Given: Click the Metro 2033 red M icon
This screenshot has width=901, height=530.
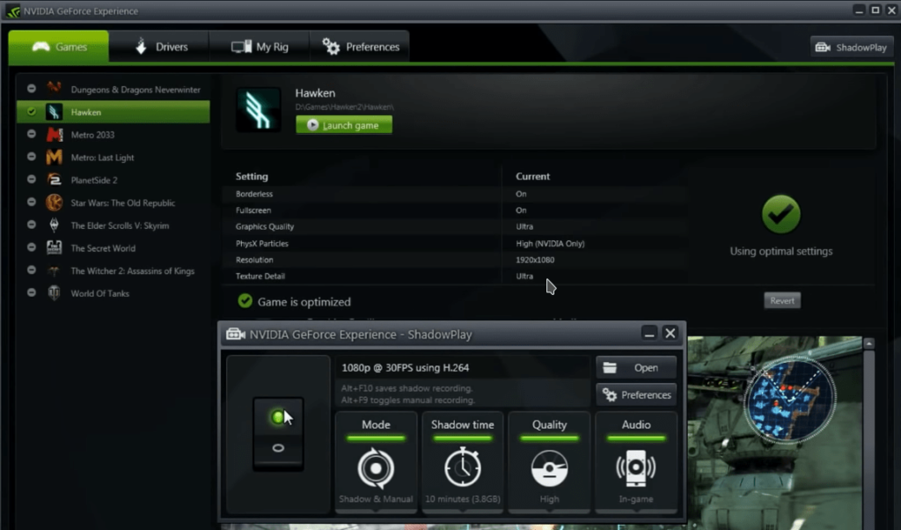Looking at the screenshot, I should tap(54, 135).
